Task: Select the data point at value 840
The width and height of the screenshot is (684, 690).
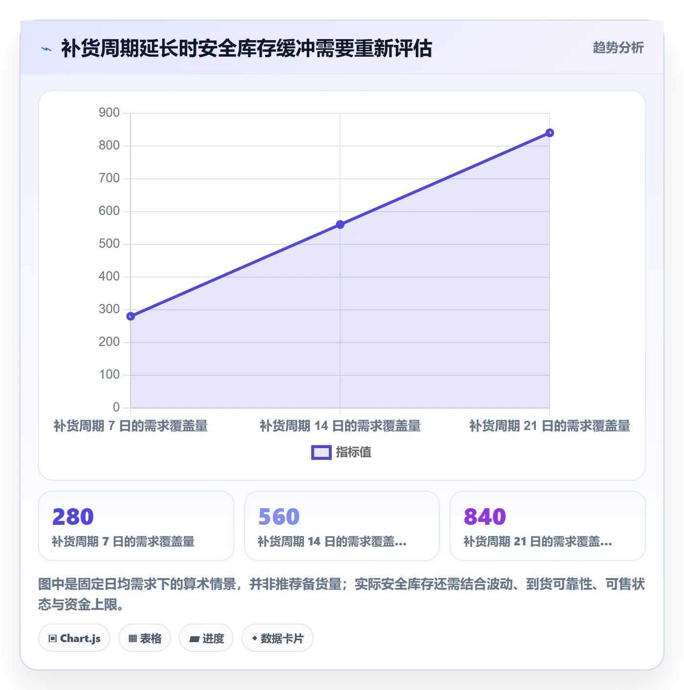Action: (x=550, y=133)
